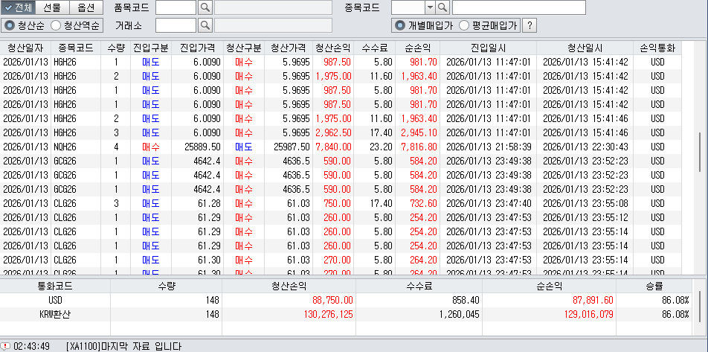Image resolution: width=708 pixels, height=352 pixels.
Task: Click the 2026/01/13 22:30:43 exit time
Action: click(585, 147)
